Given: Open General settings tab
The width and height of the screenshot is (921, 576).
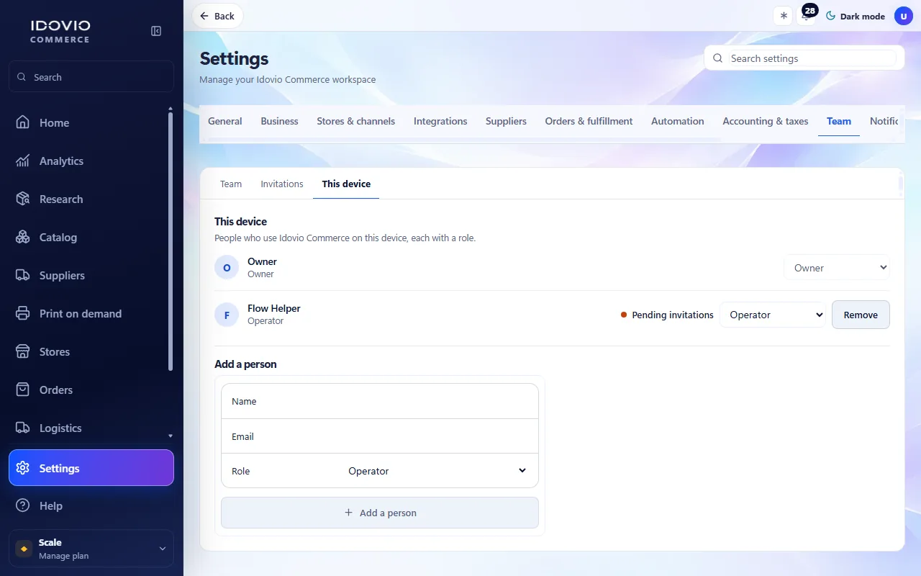Looking at the screenshot, I should click(225, 121).
